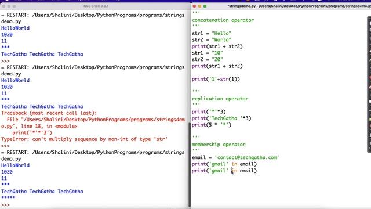
Task: Click the print('1'+str(1)) line
Action: (x=216, y=79)
